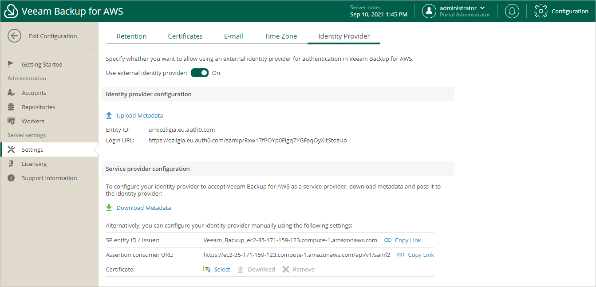This screenshot has height=287, width=596.
Task: Click Download certificate button text
Action: (261, 269)
